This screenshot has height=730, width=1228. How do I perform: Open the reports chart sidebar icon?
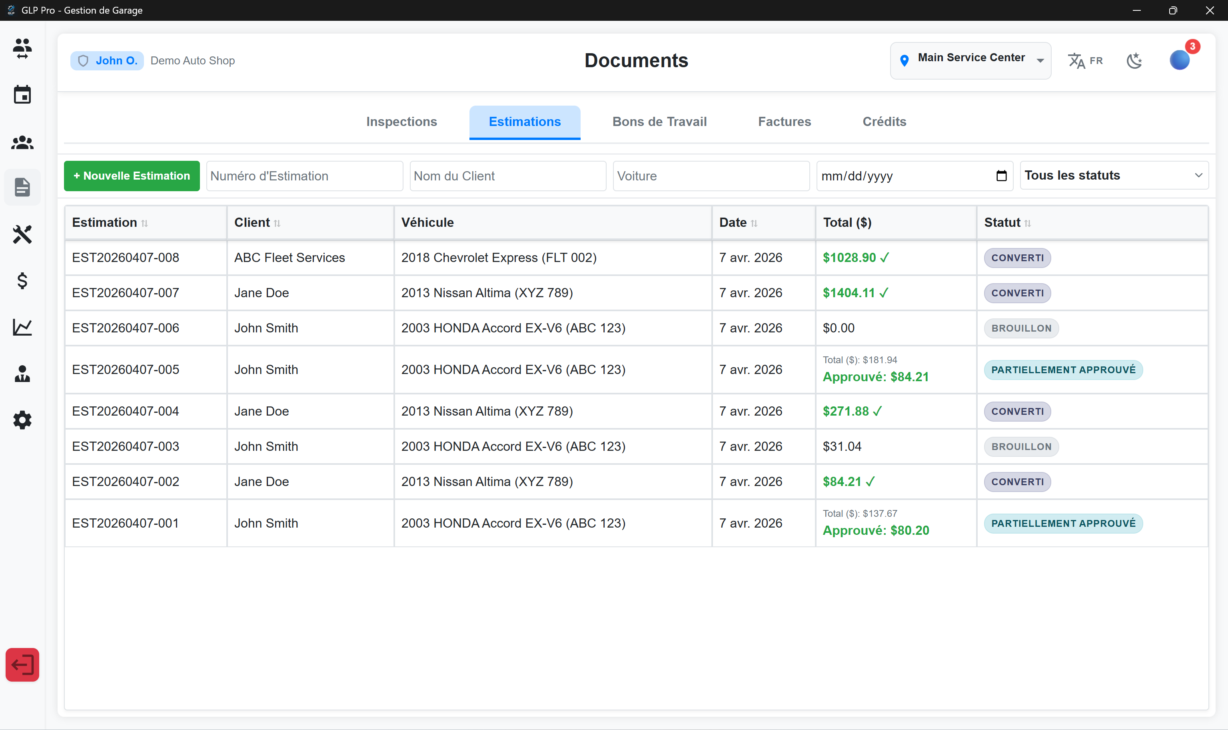tap(22, 327)
